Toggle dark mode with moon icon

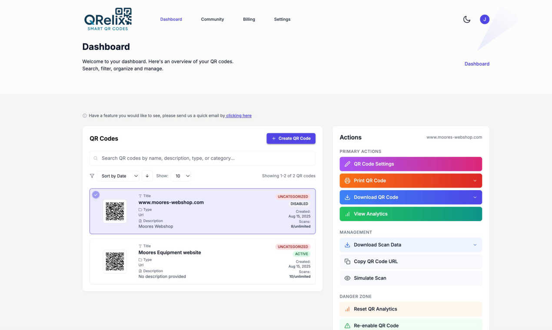click(x=467, y=19)
